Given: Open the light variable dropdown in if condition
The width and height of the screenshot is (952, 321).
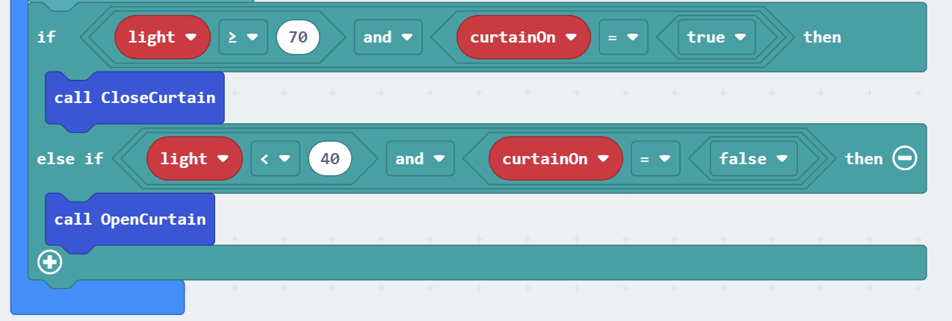Looking at the screenshot, I should tap(162, 37).
